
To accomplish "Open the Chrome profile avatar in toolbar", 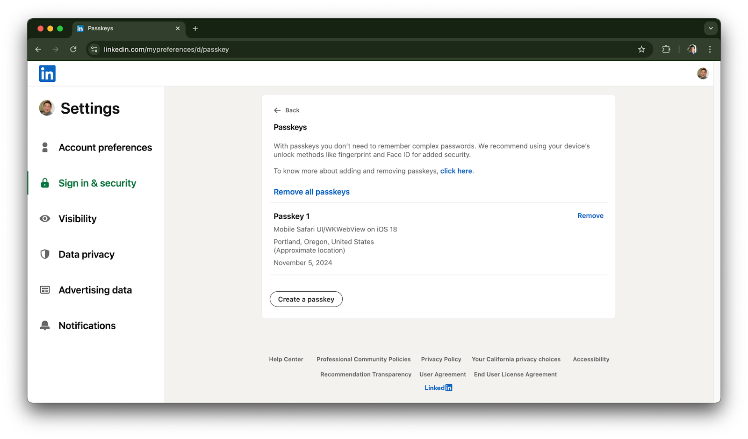I will pos(692,49).
